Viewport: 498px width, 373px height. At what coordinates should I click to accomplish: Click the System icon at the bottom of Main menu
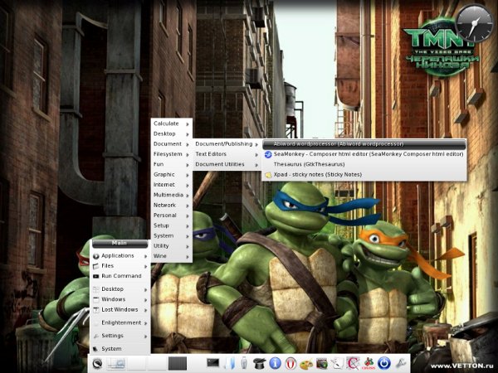coord(96,349)
